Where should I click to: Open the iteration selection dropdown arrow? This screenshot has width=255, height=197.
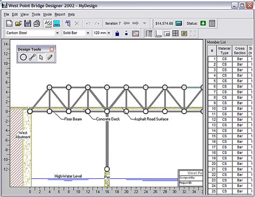145,23
